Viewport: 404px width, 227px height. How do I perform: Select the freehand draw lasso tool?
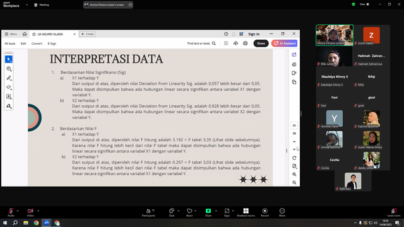[x=9, y=87]
